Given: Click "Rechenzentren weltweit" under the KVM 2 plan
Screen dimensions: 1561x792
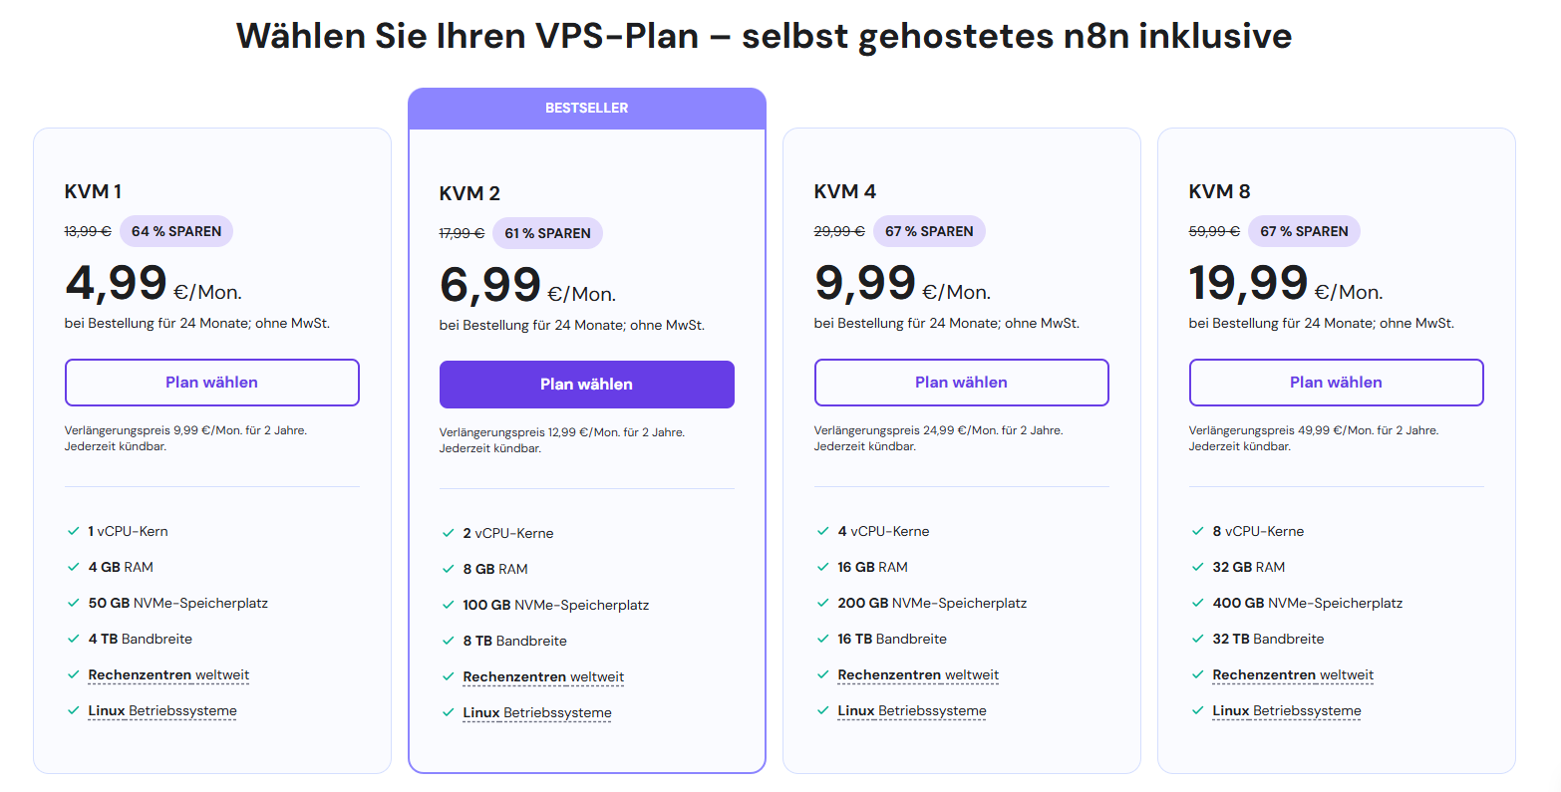Looking at the screenshot, I should [x=542, y=676].
